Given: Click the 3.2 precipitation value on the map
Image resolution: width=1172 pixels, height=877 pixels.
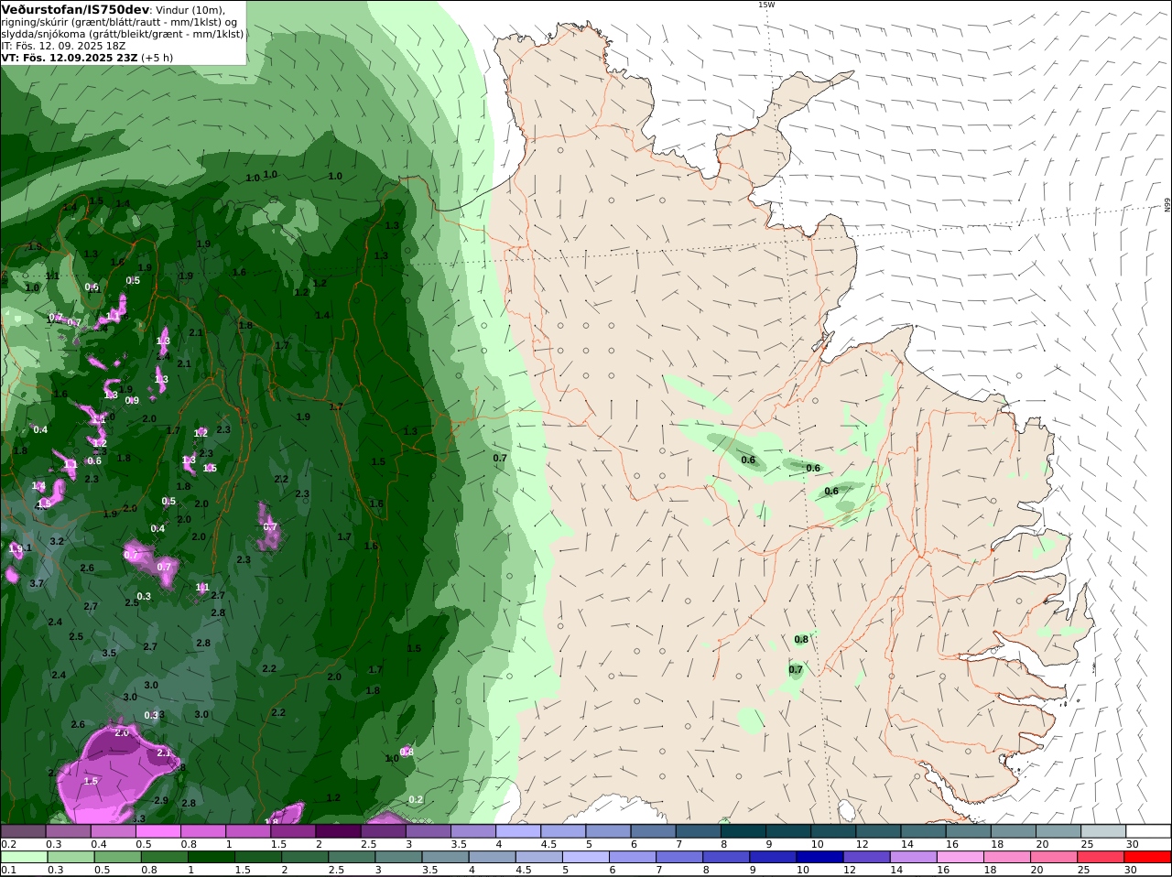Looking at the screenshot, I should pyautogui.click(x=57, y=541).
